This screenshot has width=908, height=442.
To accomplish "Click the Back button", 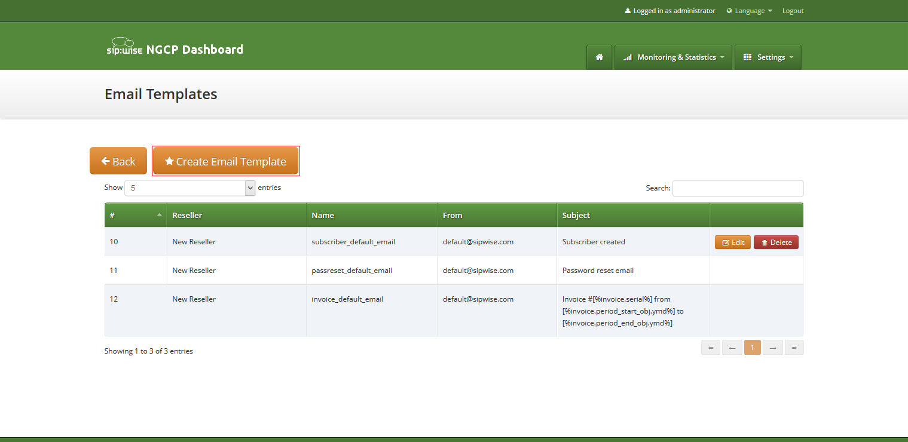I will point(118,160).
